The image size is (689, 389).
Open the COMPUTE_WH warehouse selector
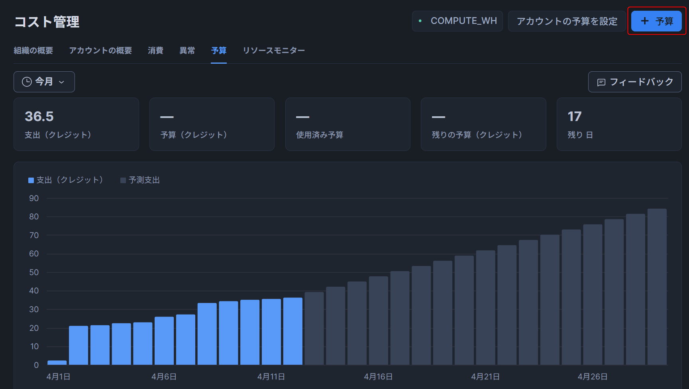(457, 21)
